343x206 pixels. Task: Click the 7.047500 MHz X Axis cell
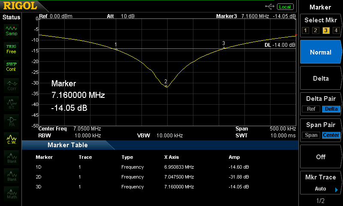[179, 177]
